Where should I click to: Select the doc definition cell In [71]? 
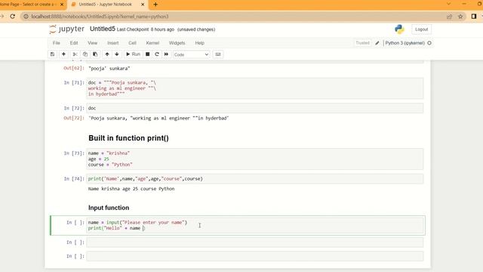point(255,88)
